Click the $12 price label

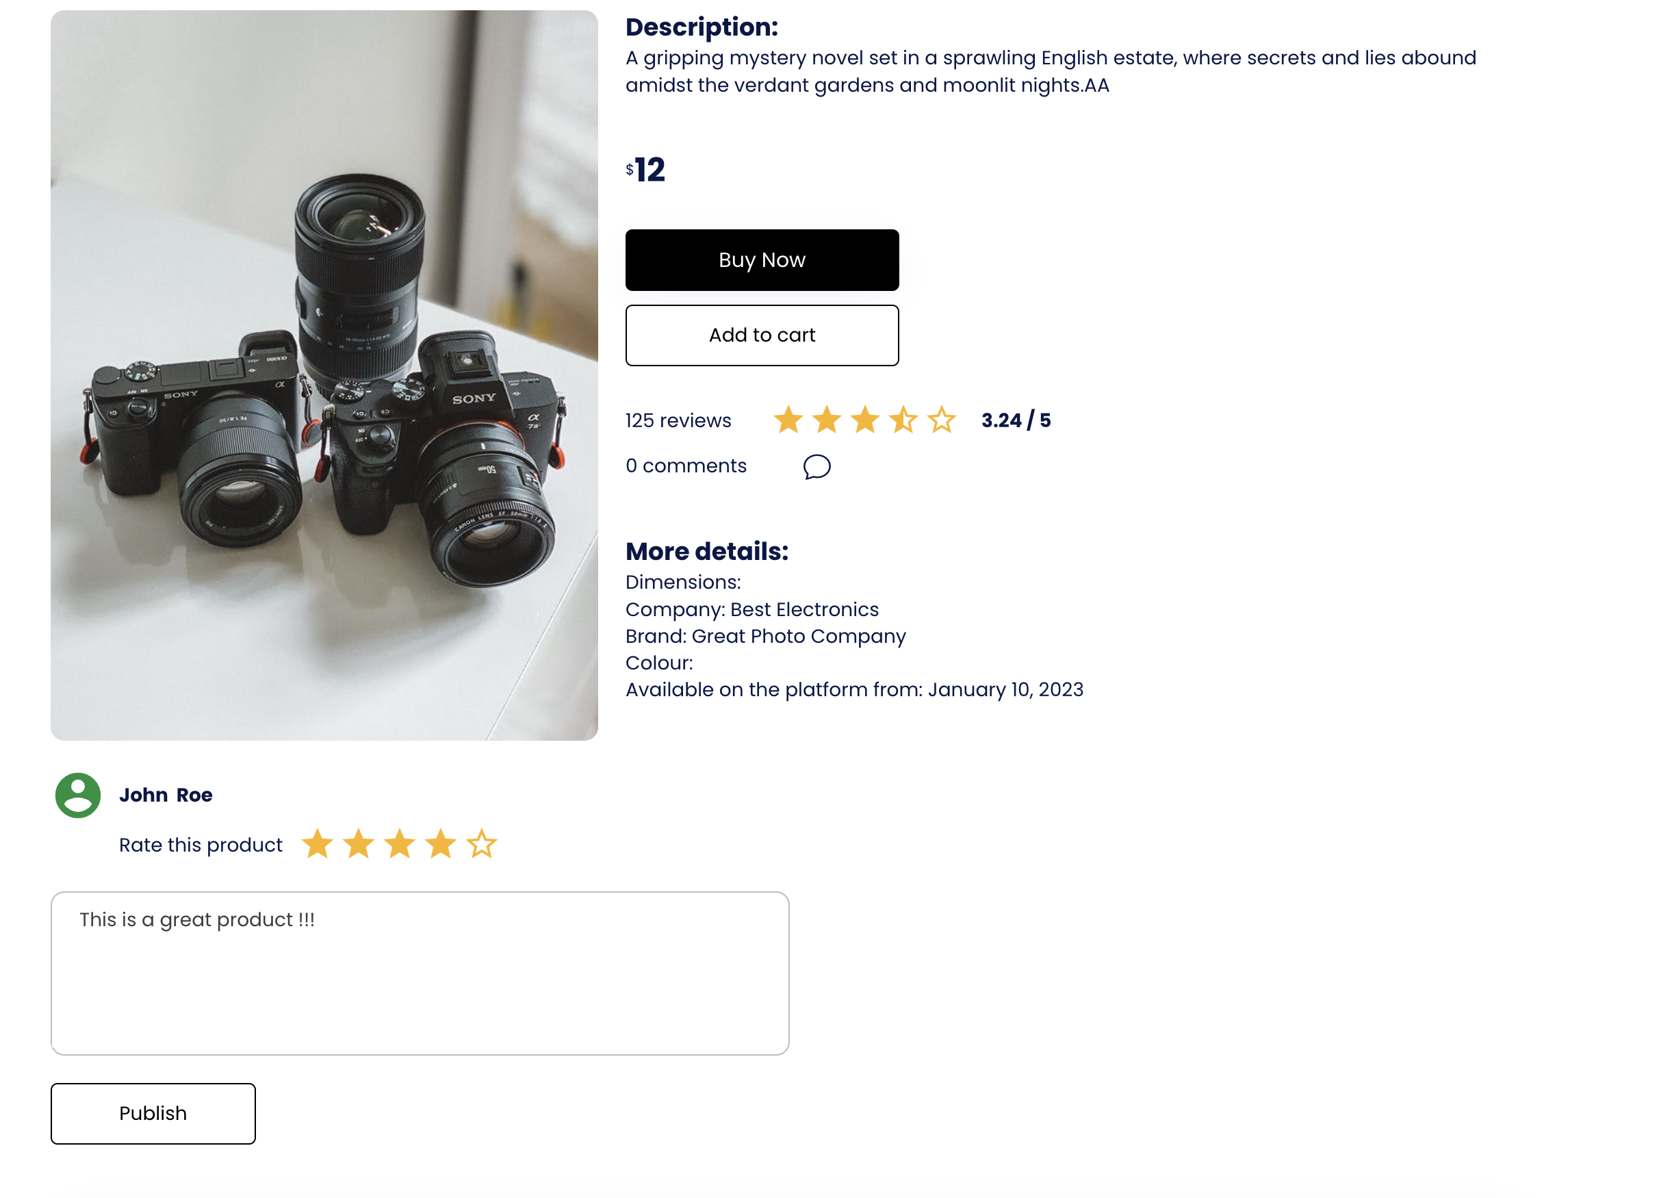point(646,170)
